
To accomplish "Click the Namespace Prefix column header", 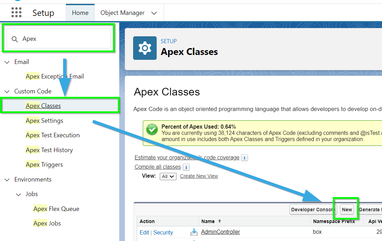I will click(x=334, y=221).
